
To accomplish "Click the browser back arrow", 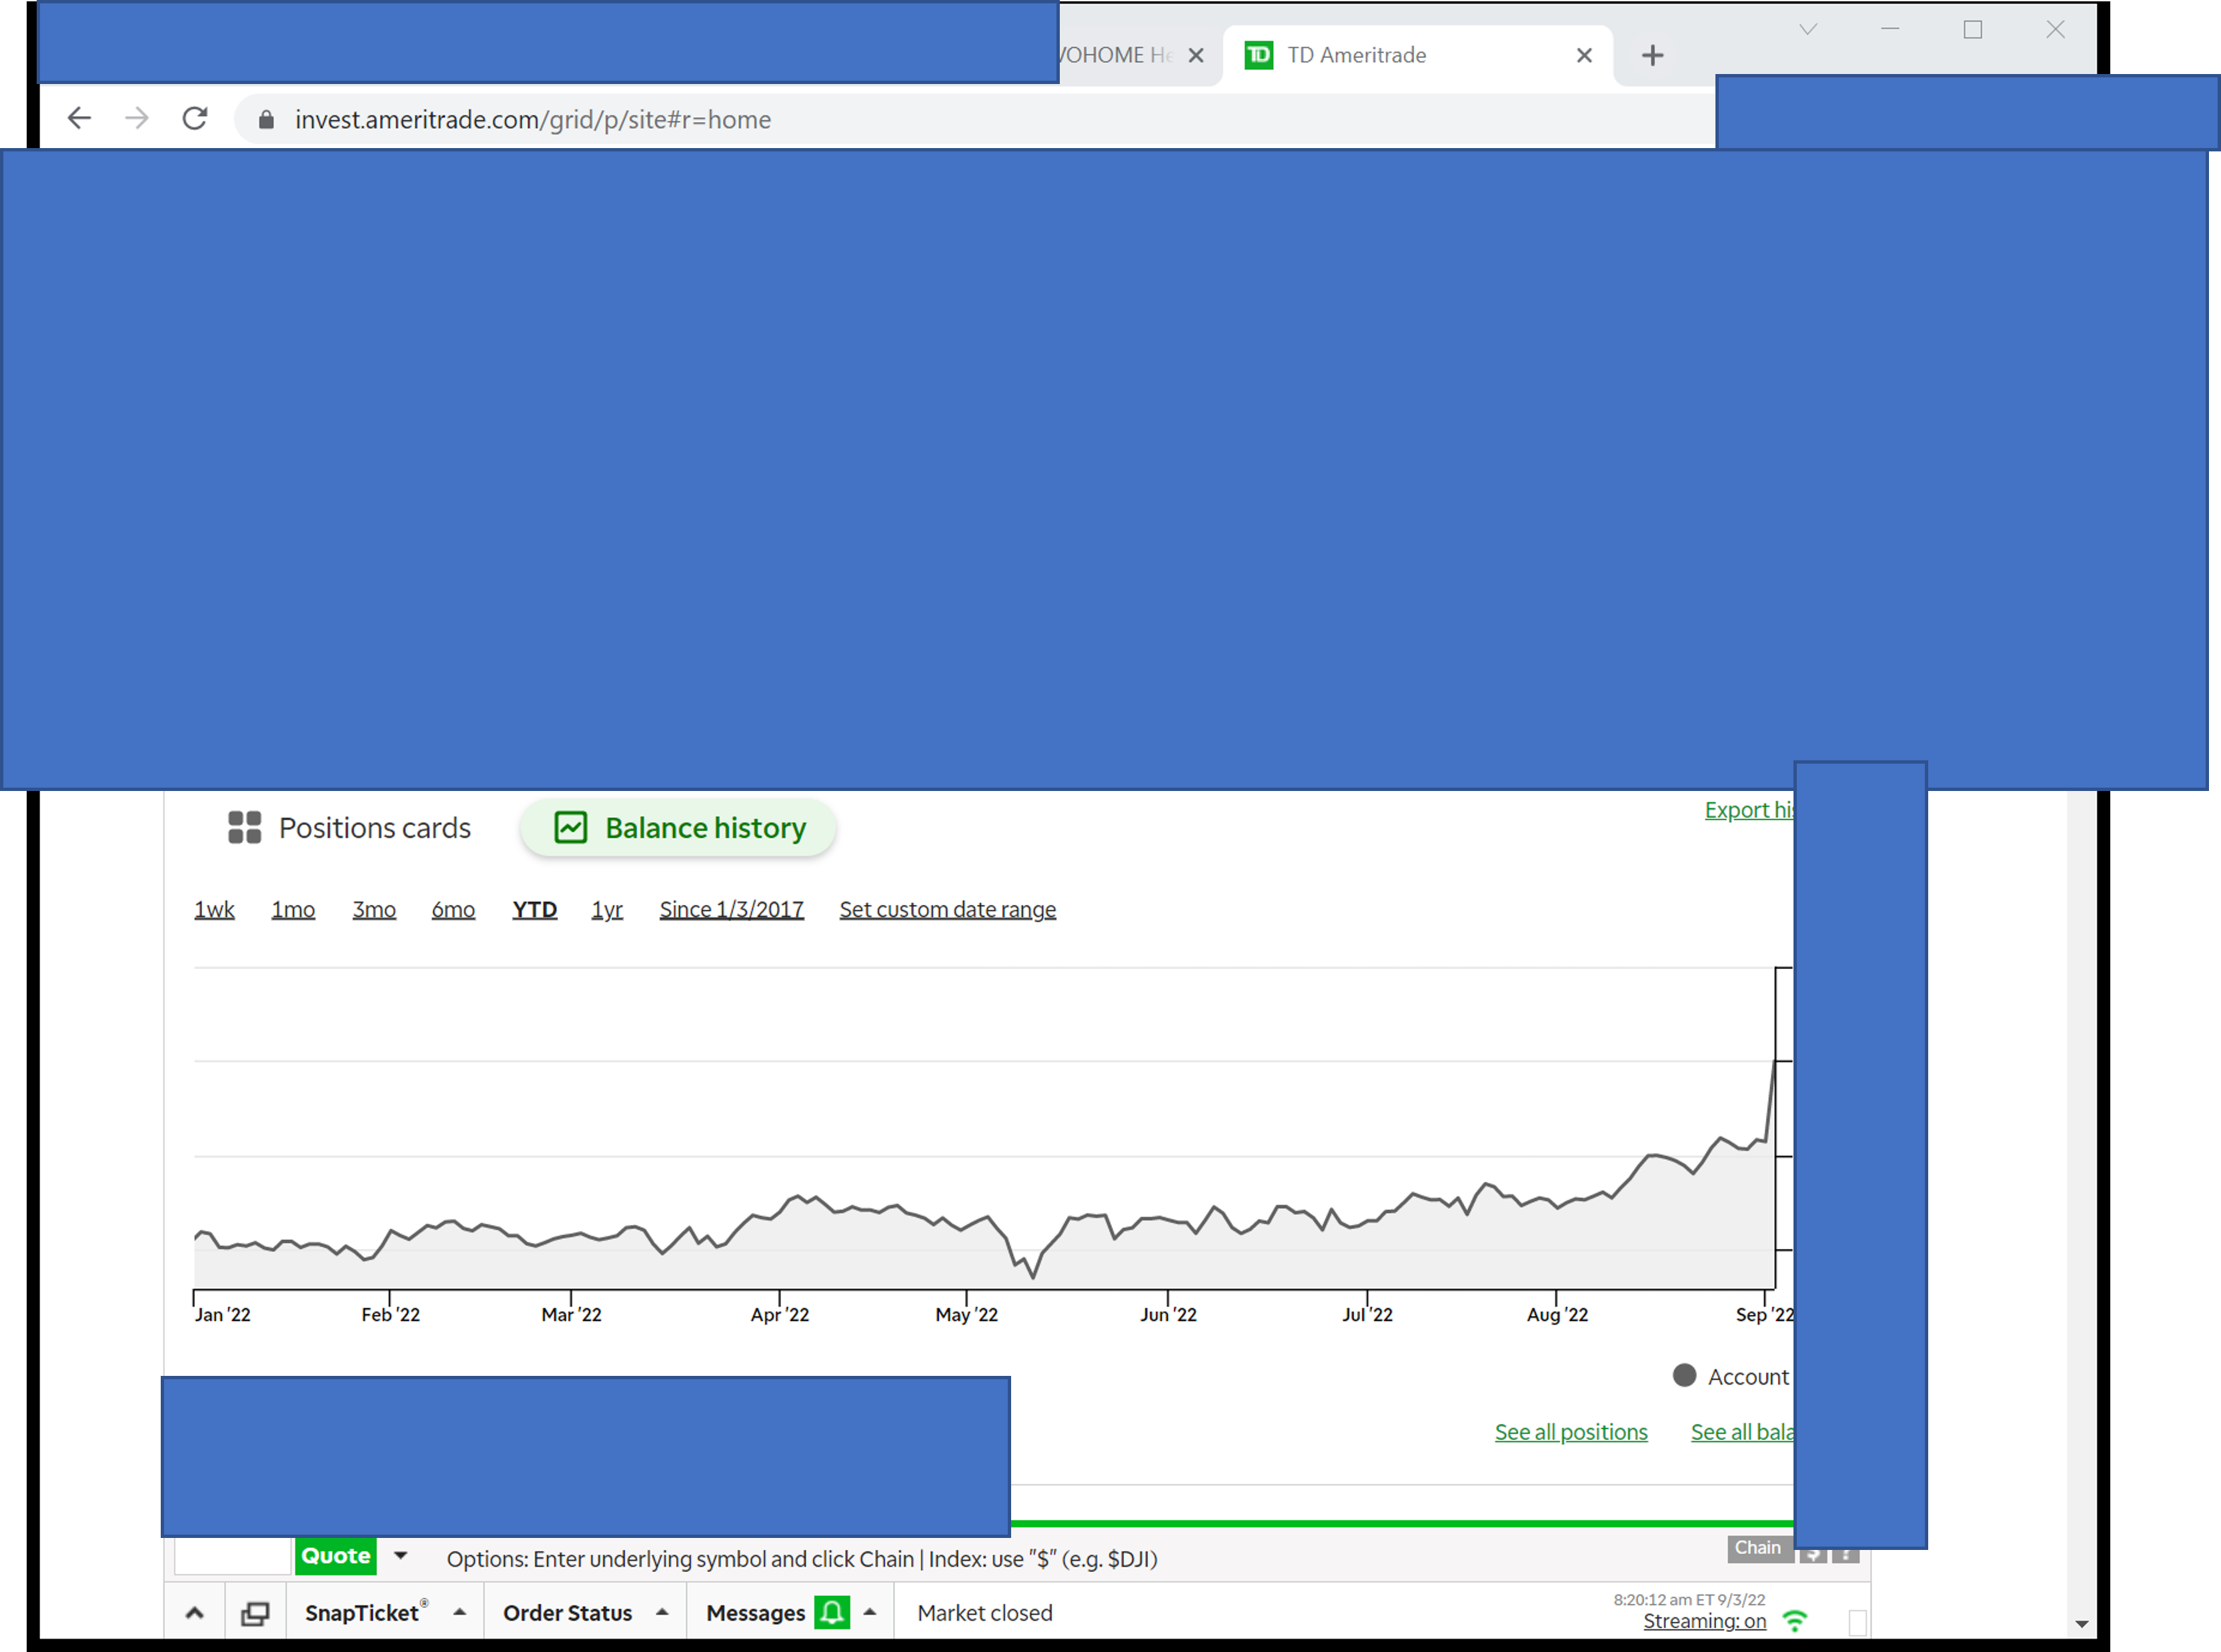I will click(79, 119).
